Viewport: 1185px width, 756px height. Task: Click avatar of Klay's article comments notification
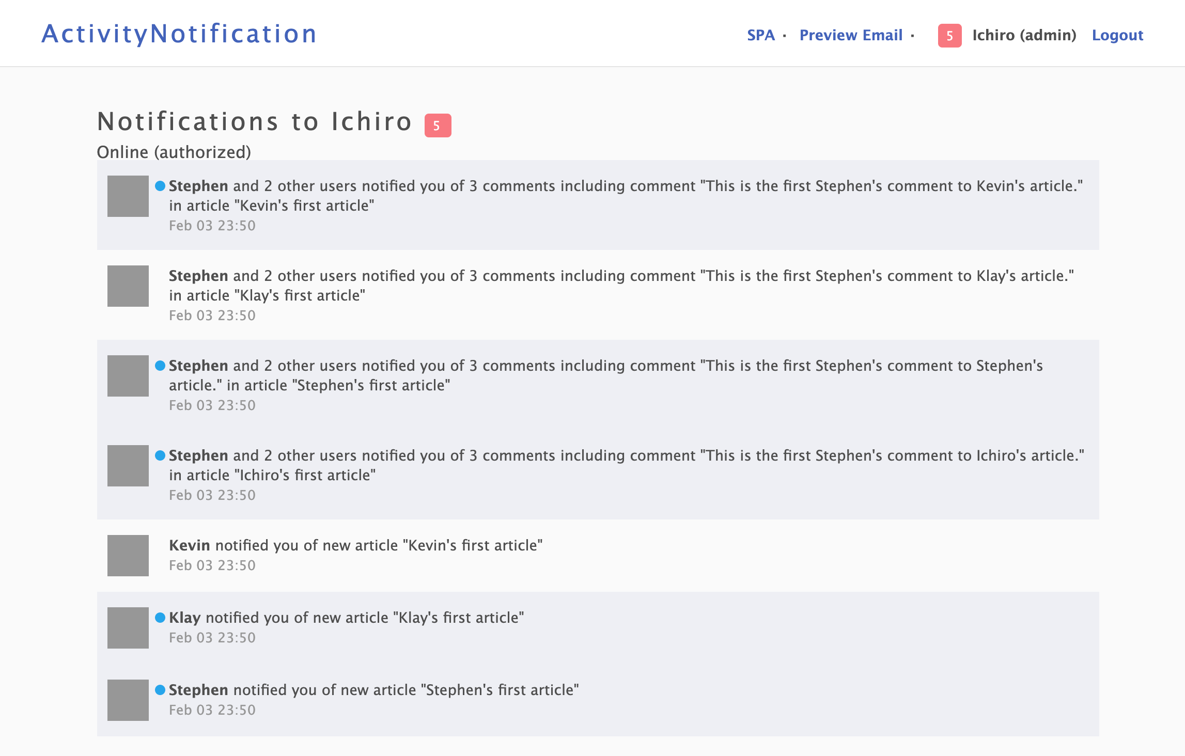[x=128, y=286]
